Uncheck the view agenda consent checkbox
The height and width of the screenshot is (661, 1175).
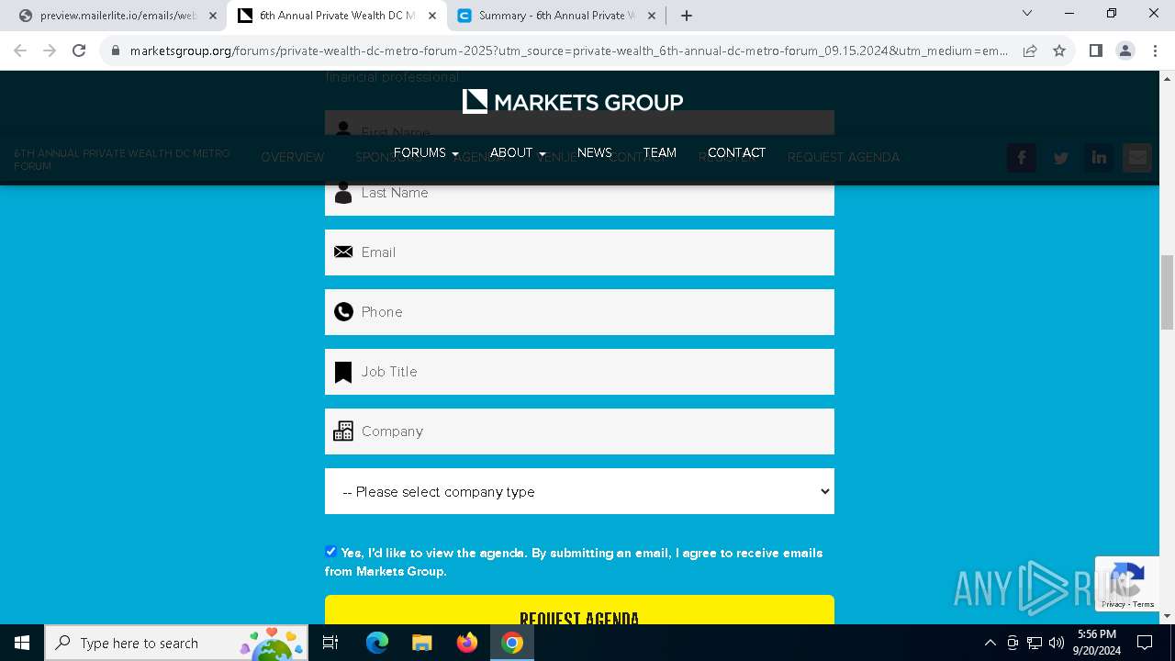tap(330, 552)
